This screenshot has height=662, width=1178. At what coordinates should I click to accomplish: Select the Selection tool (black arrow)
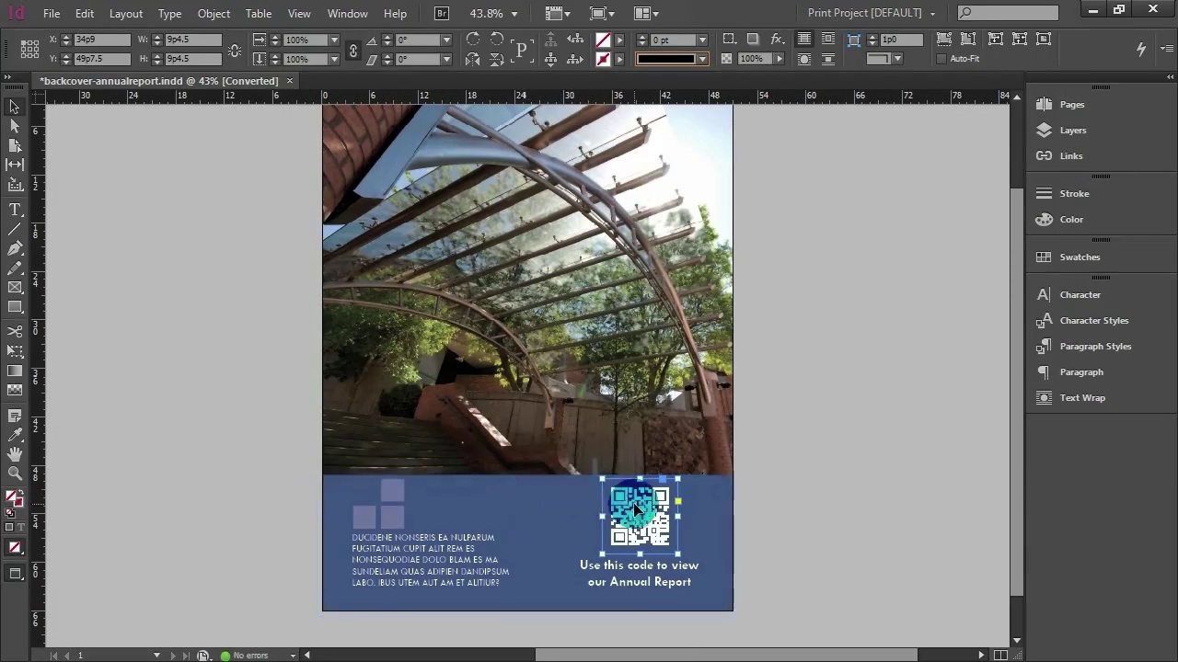pos(15,107)
